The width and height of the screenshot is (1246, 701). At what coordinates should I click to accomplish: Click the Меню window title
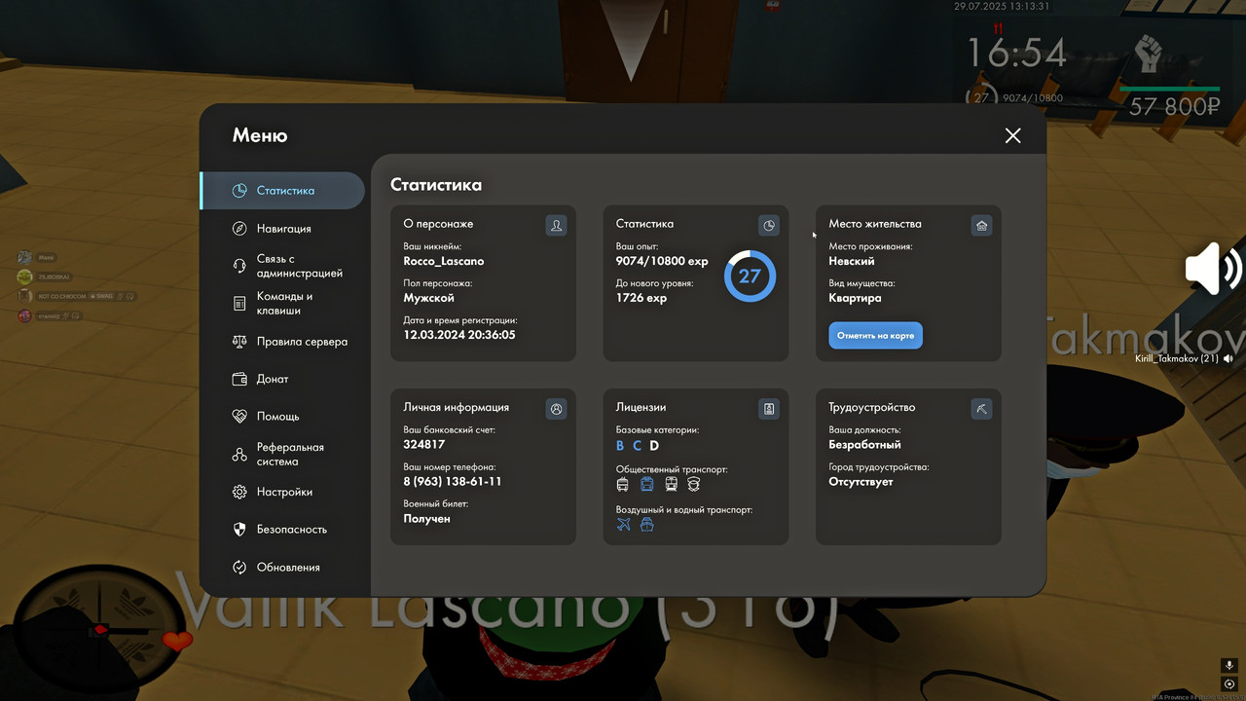pyautogui.click(x=260, y=135)
